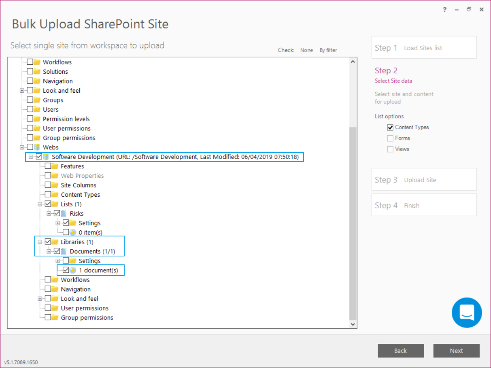Collapse the Webs node
Screen dimensions: 491x368
pos(22,148)
